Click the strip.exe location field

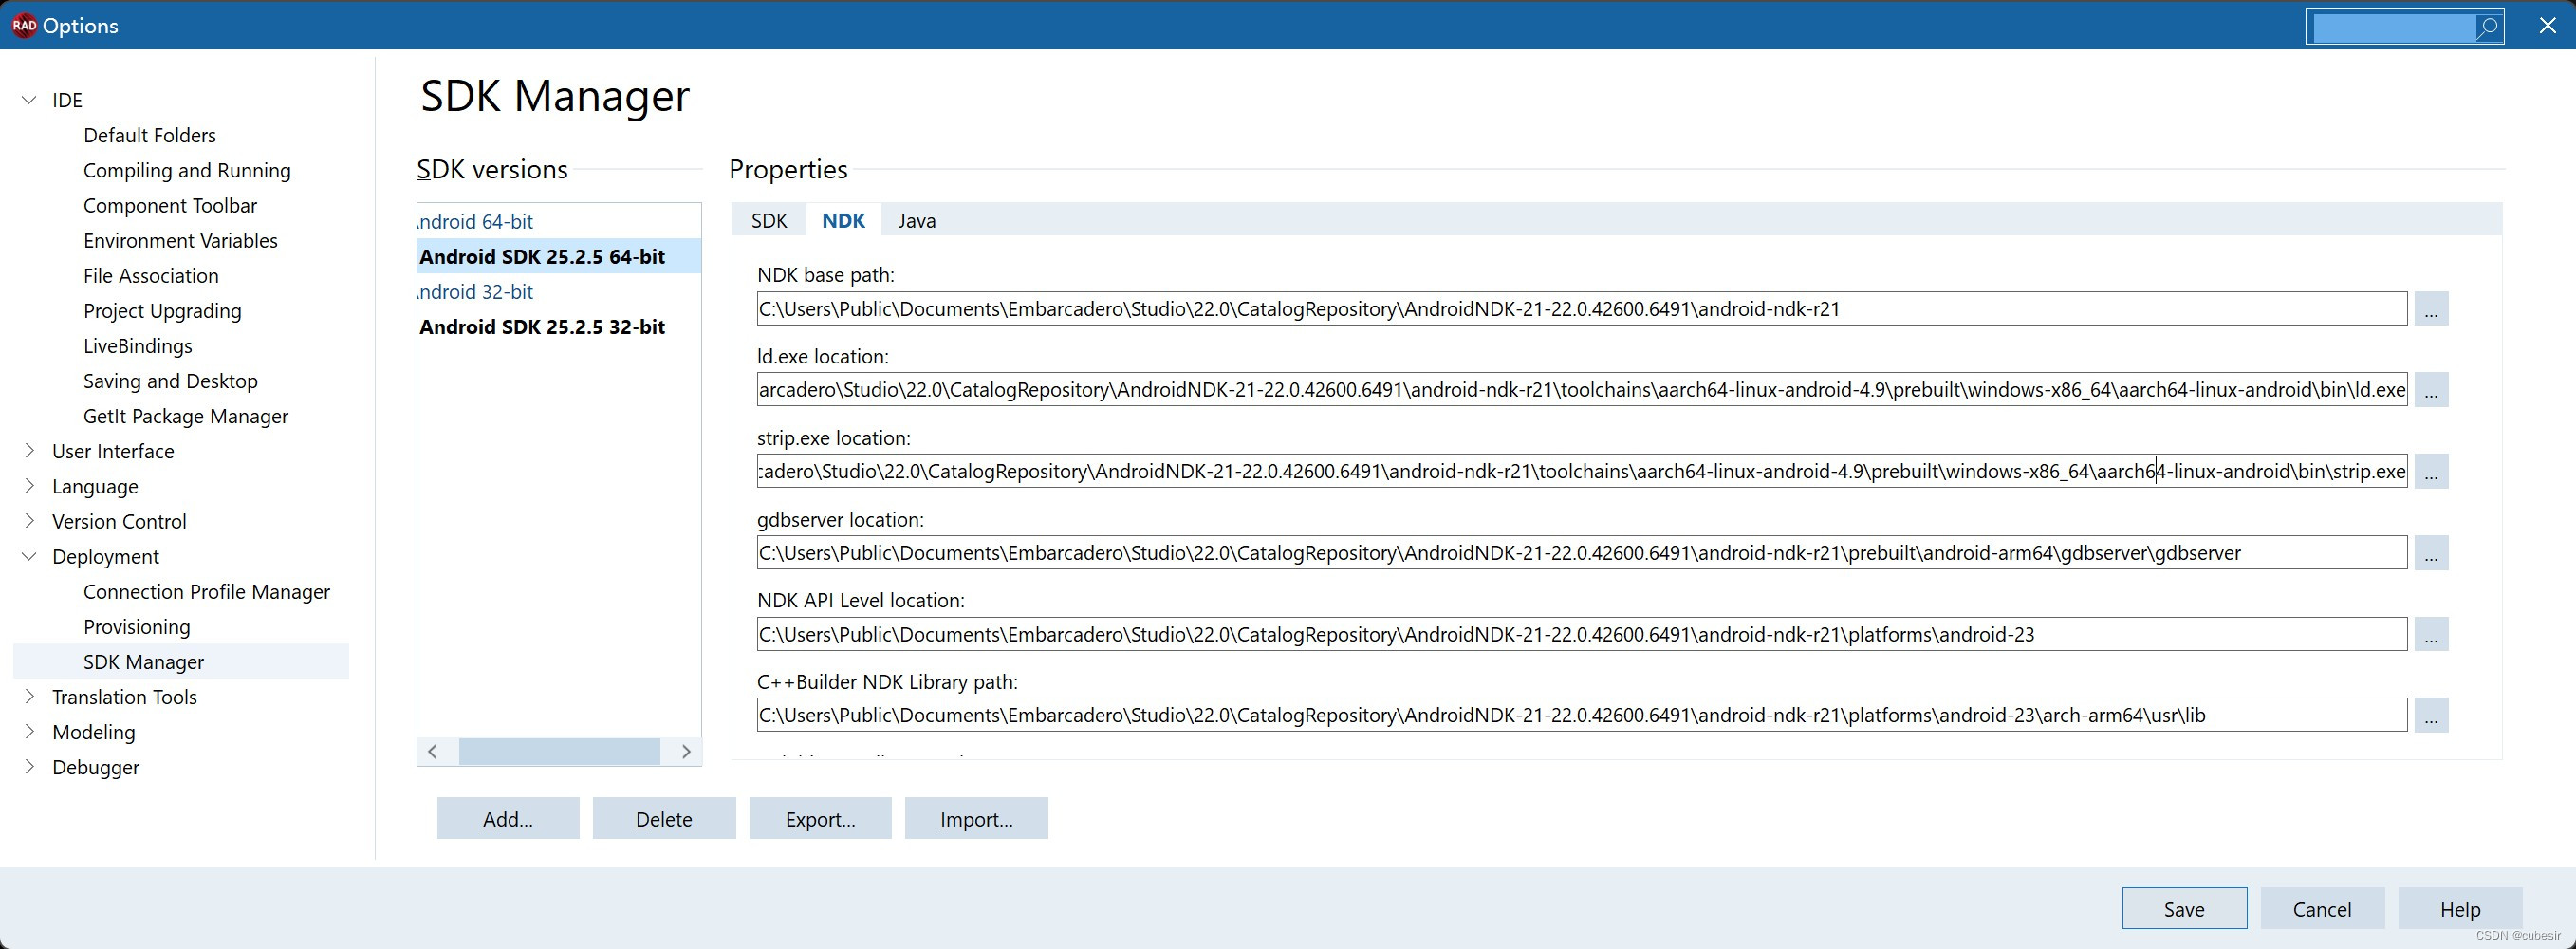[1581, 471]
